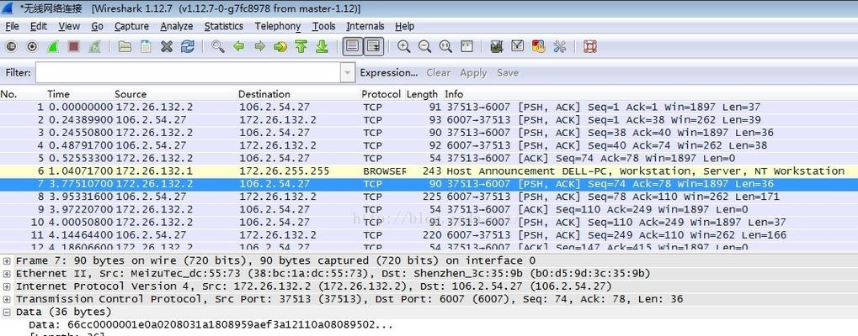Open preferences (wrench icon)
This screenshot has height=336, width=858.
pyautogui.click(x=559, y=47)
